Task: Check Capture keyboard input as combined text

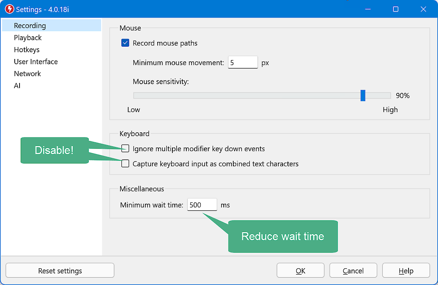Action: (125, 163)
